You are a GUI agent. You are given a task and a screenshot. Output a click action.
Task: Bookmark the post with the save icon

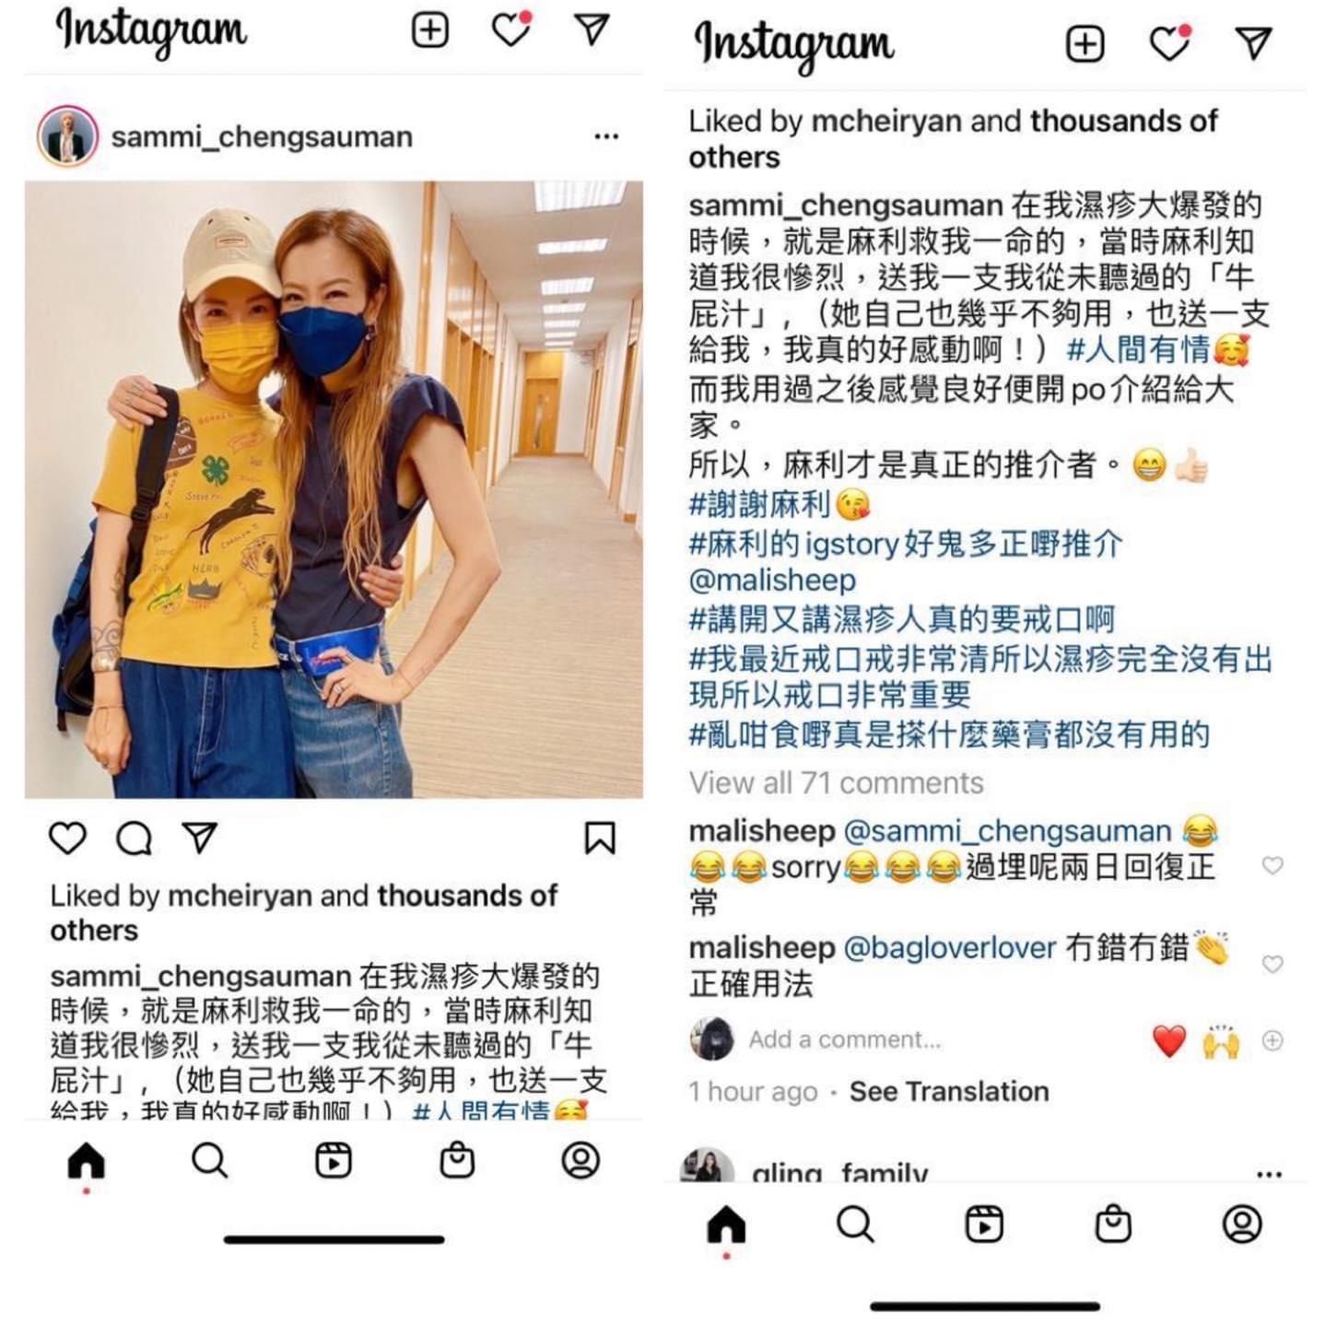(x=600, y=838)
